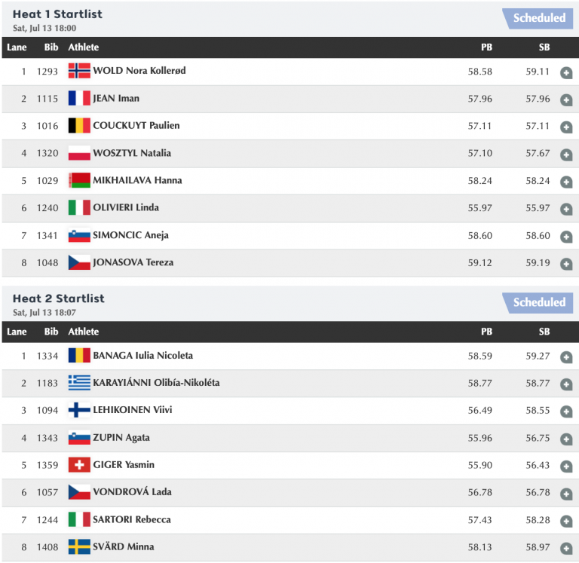Click the Greek flag beside KARAYIÁNNI
579x563 pixels.
79,383
